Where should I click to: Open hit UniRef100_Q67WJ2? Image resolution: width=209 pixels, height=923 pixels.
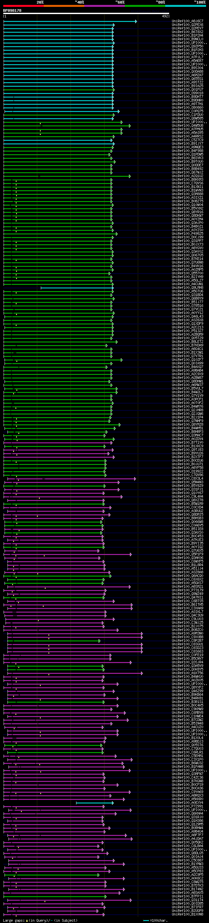pos(187,172)
